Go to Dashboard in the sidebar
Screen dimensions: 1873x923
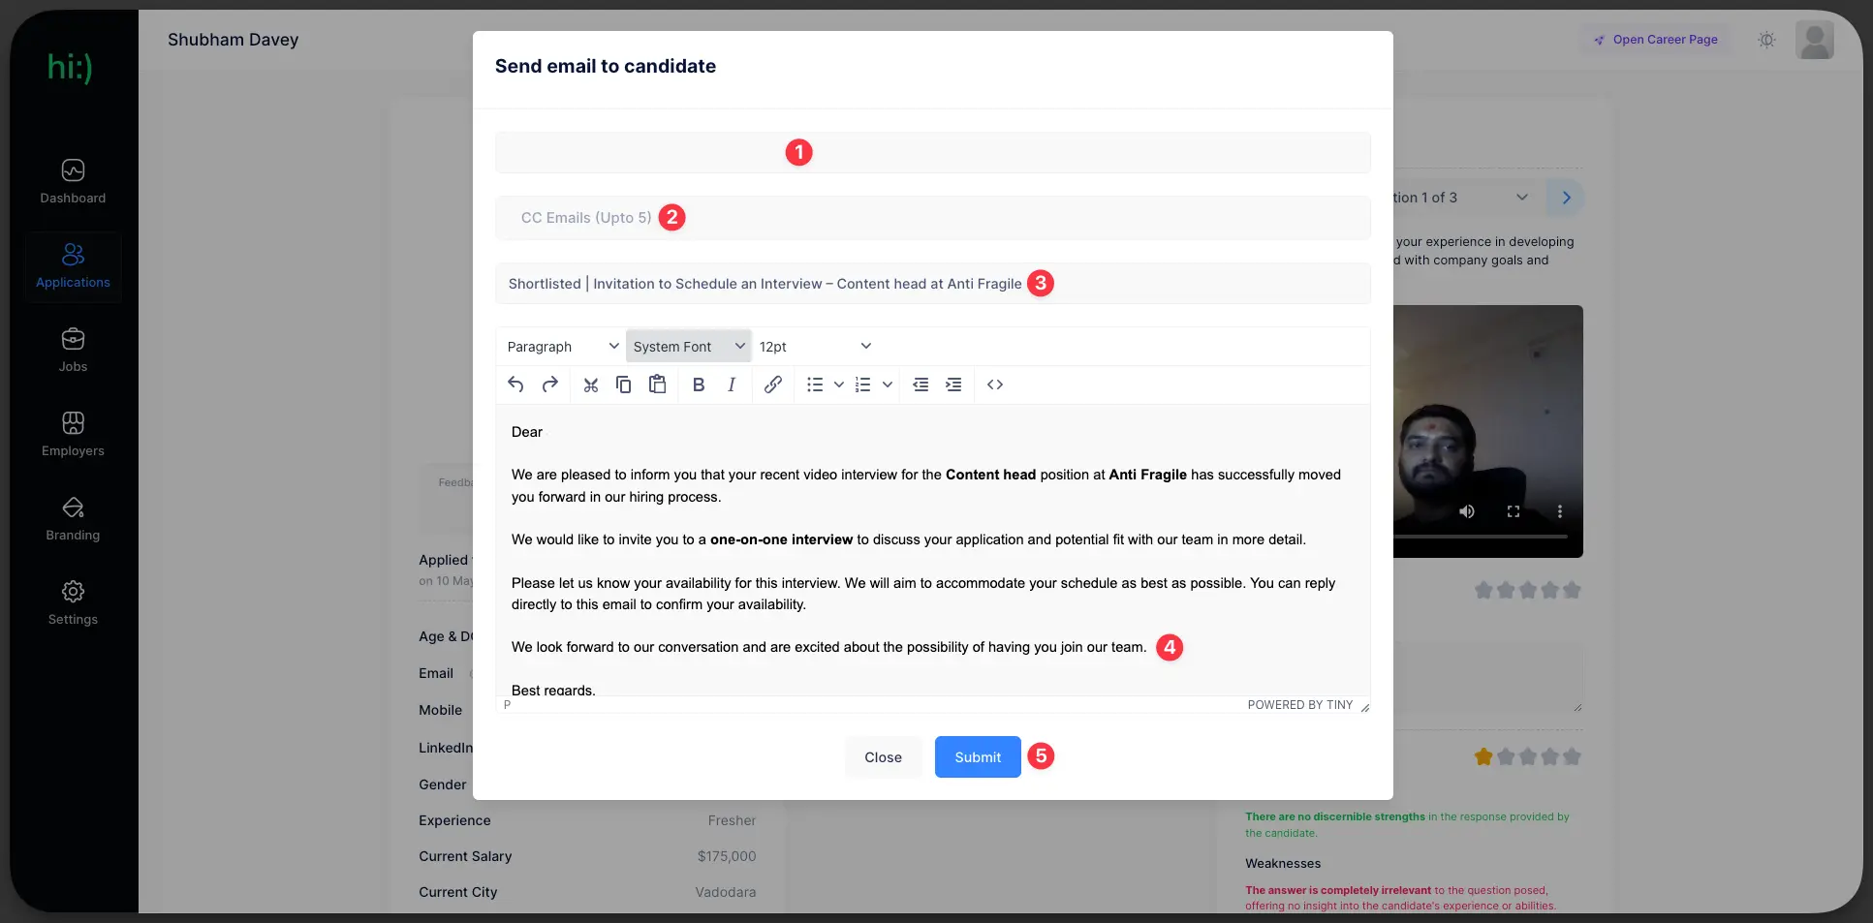(x=73, y=182)
